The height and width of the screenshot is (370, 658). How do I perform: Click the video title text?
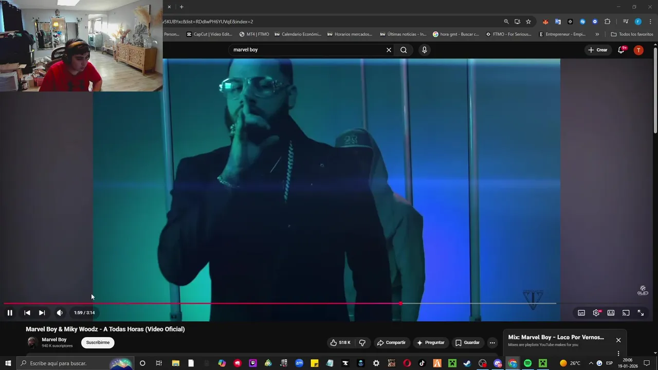click(x=105, y=329)
